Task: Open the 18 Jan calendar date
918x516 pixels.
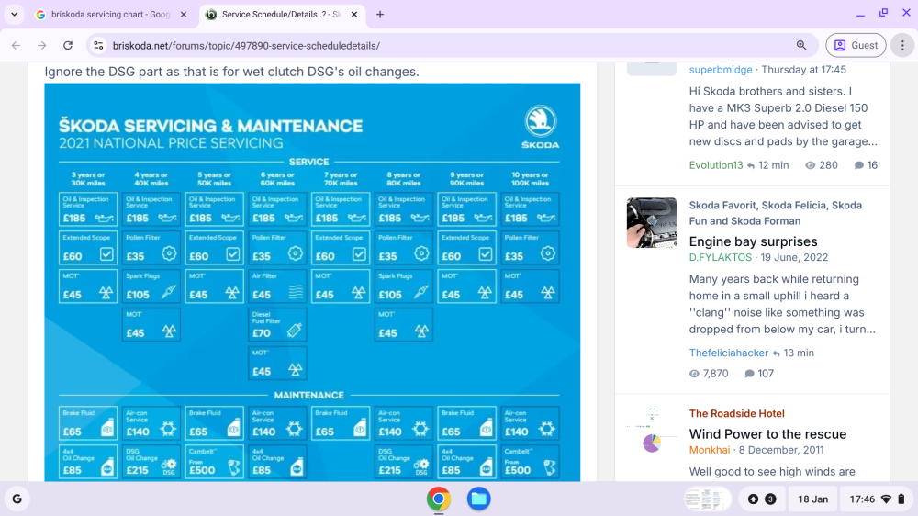Action: 812,499
